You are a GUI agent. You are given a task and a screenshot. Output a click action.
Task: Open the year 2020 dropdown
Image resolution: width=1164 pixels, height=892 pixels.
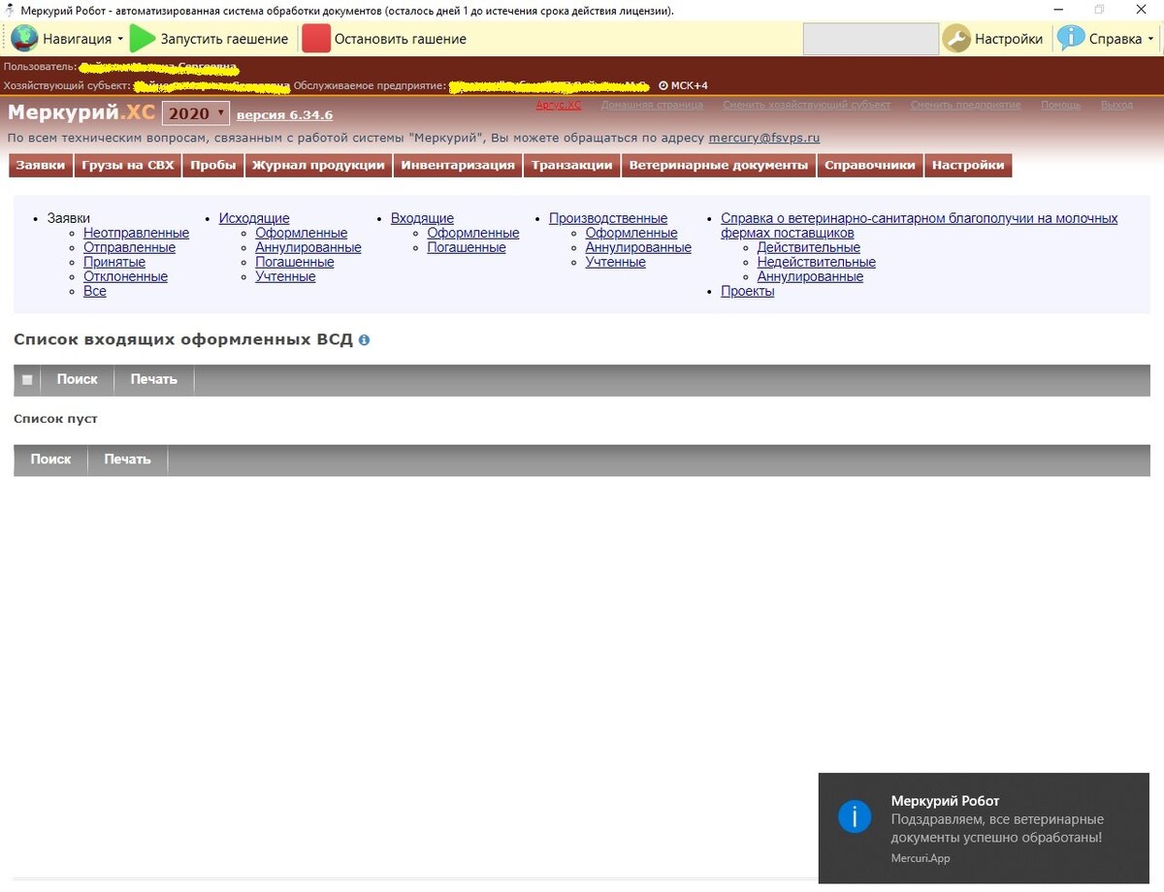tap(196, 113)
